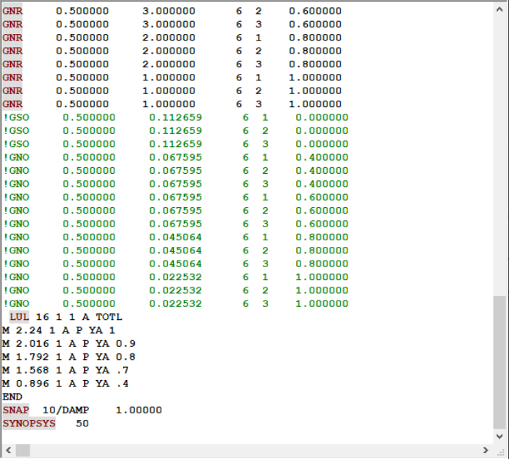Click the TOTL word on LUL line
Image resolution: width=509 pixels, height=459 pixels.
(x=109, y=317)
